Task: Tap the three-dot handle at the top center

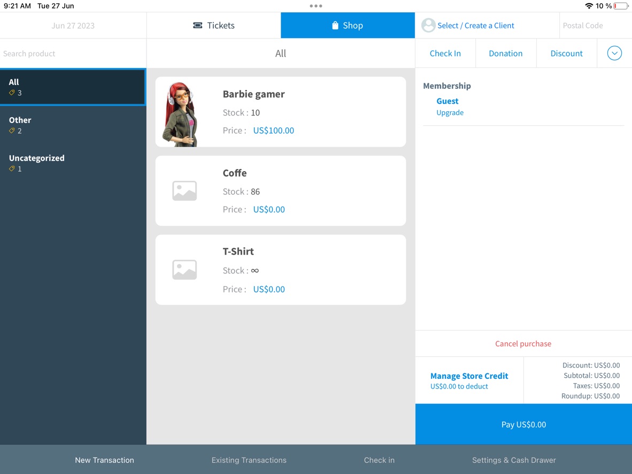Action: [315, 6]
